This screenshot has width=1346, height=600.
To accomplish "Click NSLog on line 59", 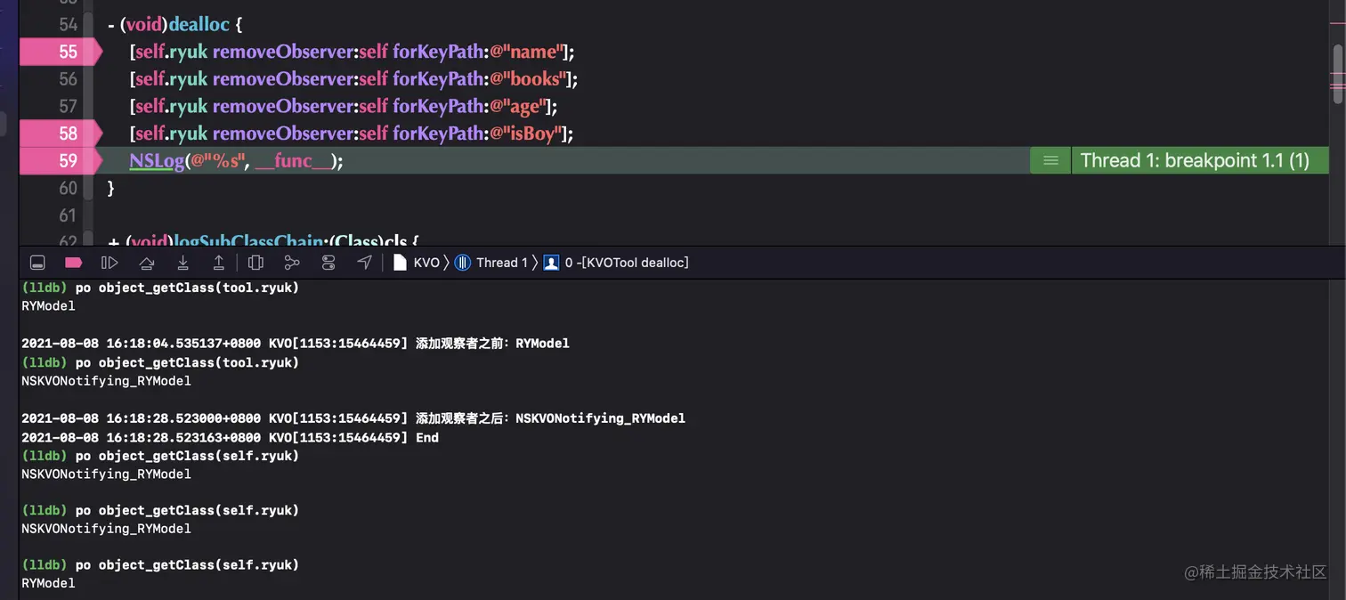I will coord(157,160).
